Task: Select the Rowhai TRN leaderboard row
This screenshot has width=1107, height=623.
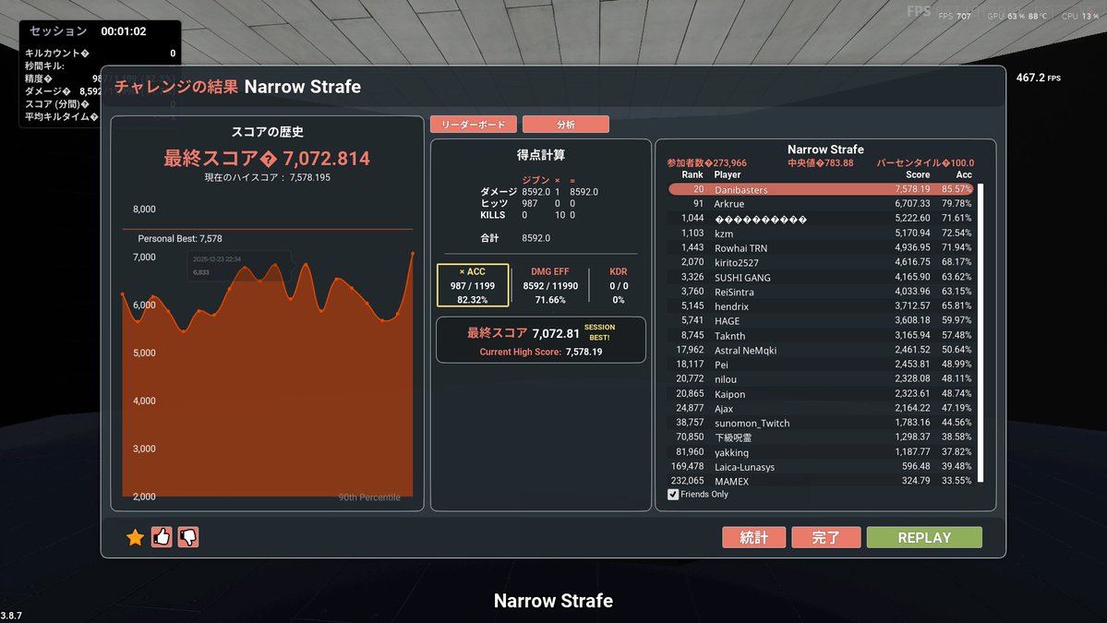Action: (821, 247)
